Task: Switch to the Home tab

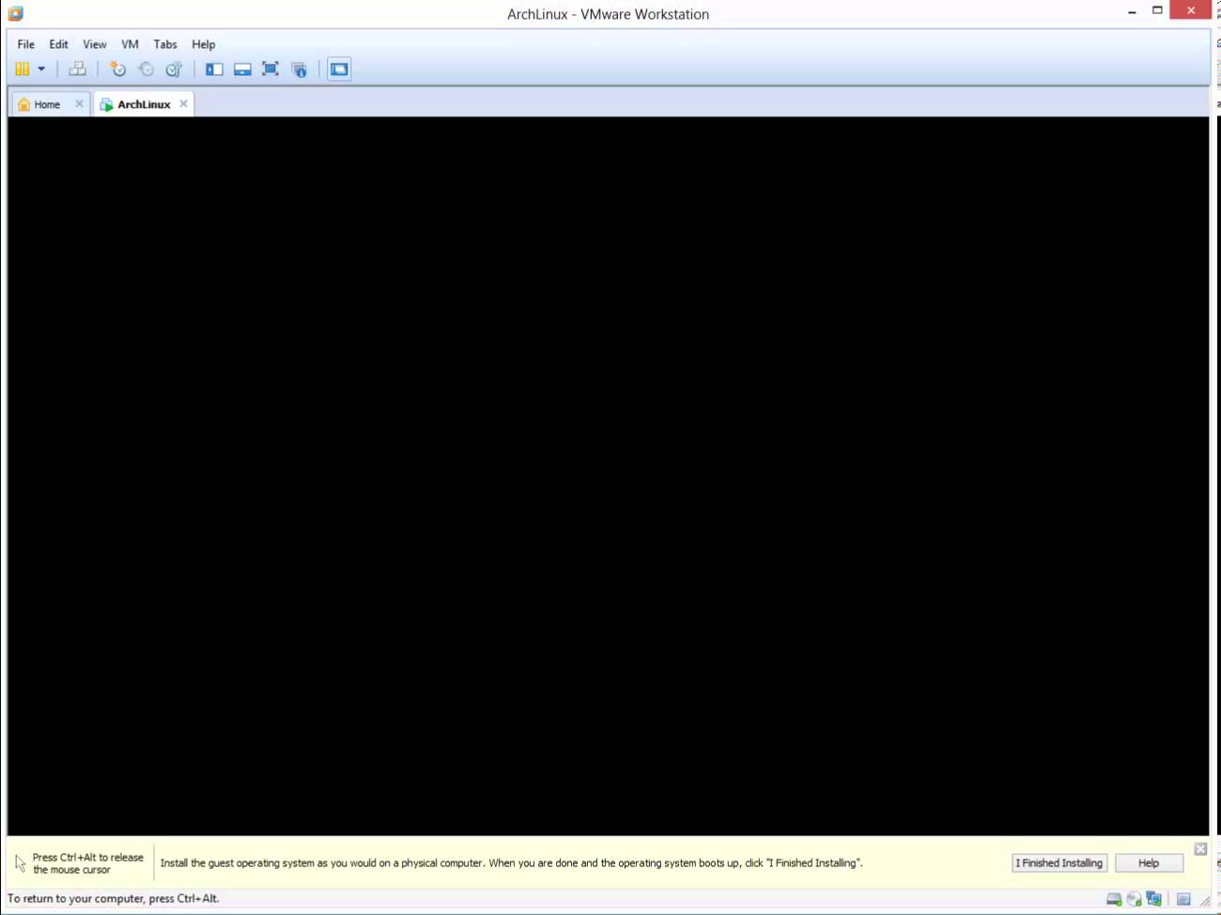Action: tap(45, 103)
